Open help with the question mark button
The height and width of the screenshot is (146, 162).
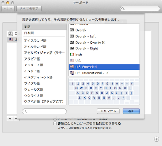156,139
